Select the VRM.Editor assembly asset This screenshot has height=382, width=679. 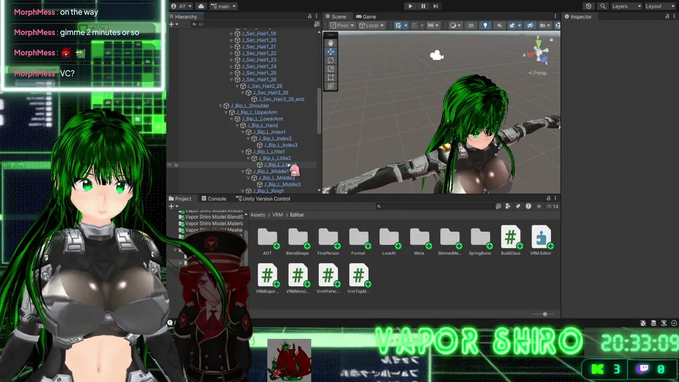point(541,241)
